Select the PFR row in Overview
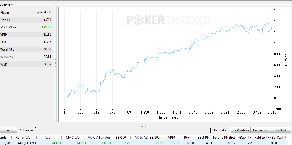The height and width of the screenshot is (145, 292). click(x=26, y=42)
